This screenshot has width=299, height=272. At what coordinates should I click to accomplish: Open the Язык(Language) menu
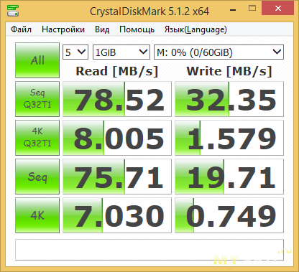[195, 29]
